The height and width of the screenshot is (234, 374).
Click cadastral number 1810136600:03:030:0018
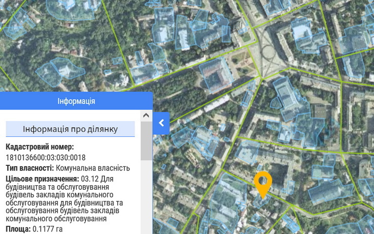pos(45,158)
